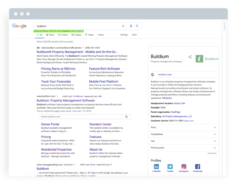
Task: Open the search Settings menu
Action: coord(124,35)
